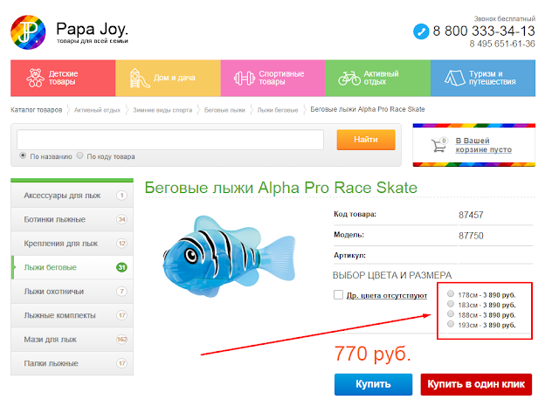Open the Спортивные товары category

tap(273, 78)
